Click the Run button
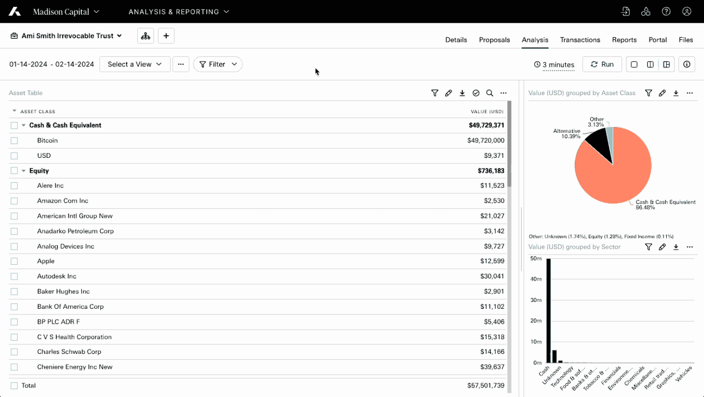This screenshot has width=704, height=397. pyautogui.click(x=602, y=64)
